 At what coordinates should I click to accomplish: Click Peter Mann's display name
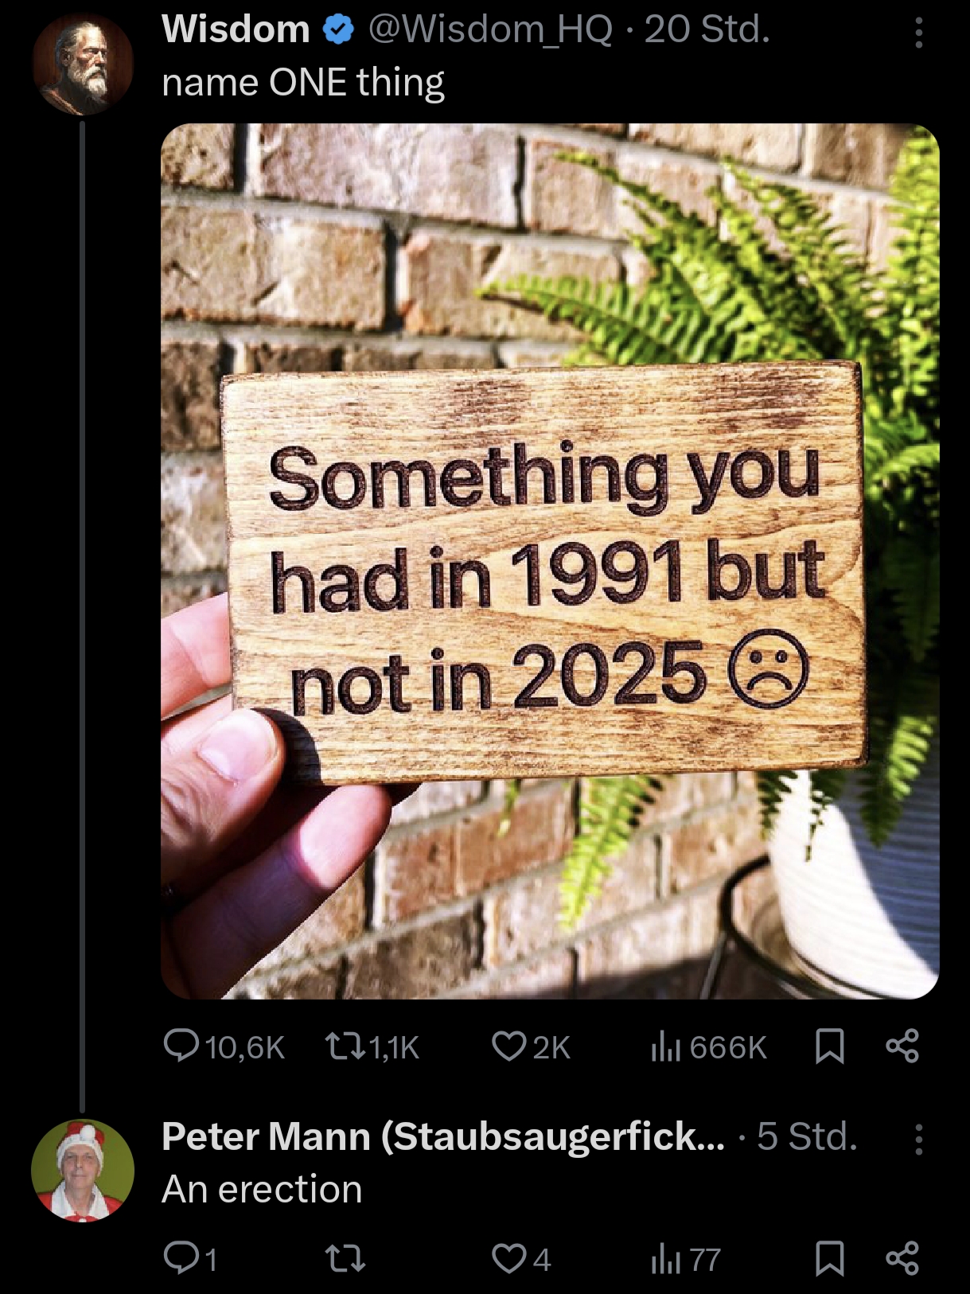point(442,1136)
